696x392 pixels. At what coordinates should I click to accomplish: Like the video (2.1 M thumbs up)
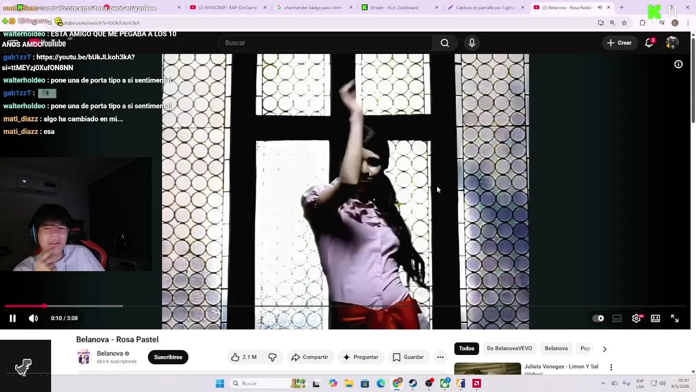pos(244,357)
